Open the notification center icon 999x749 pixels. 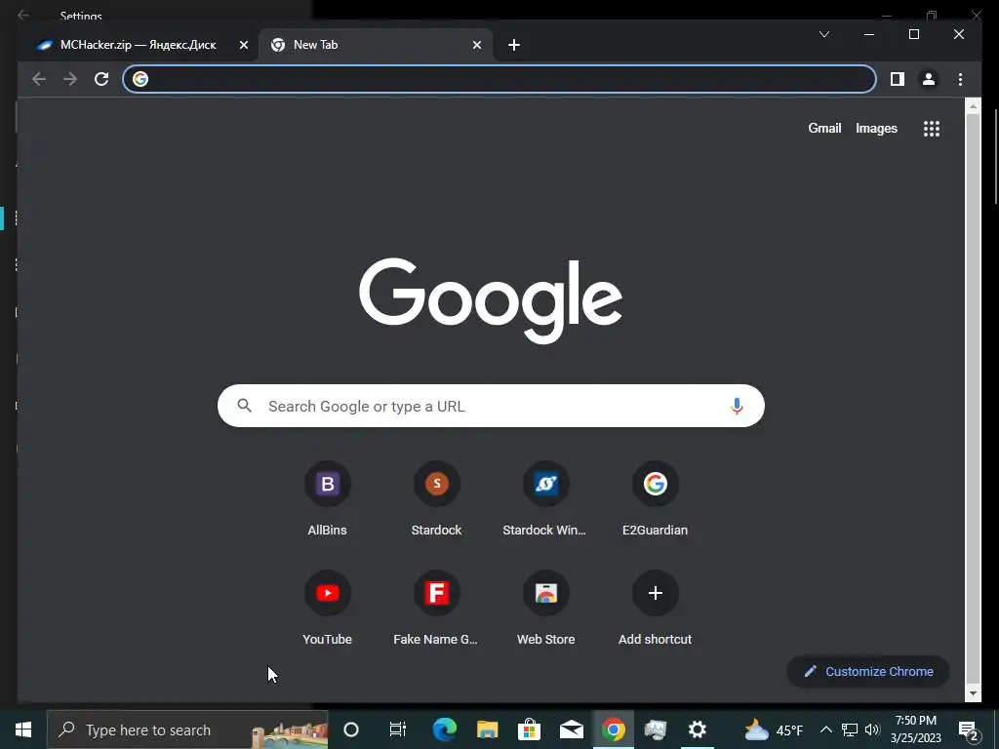click(969, 729)
